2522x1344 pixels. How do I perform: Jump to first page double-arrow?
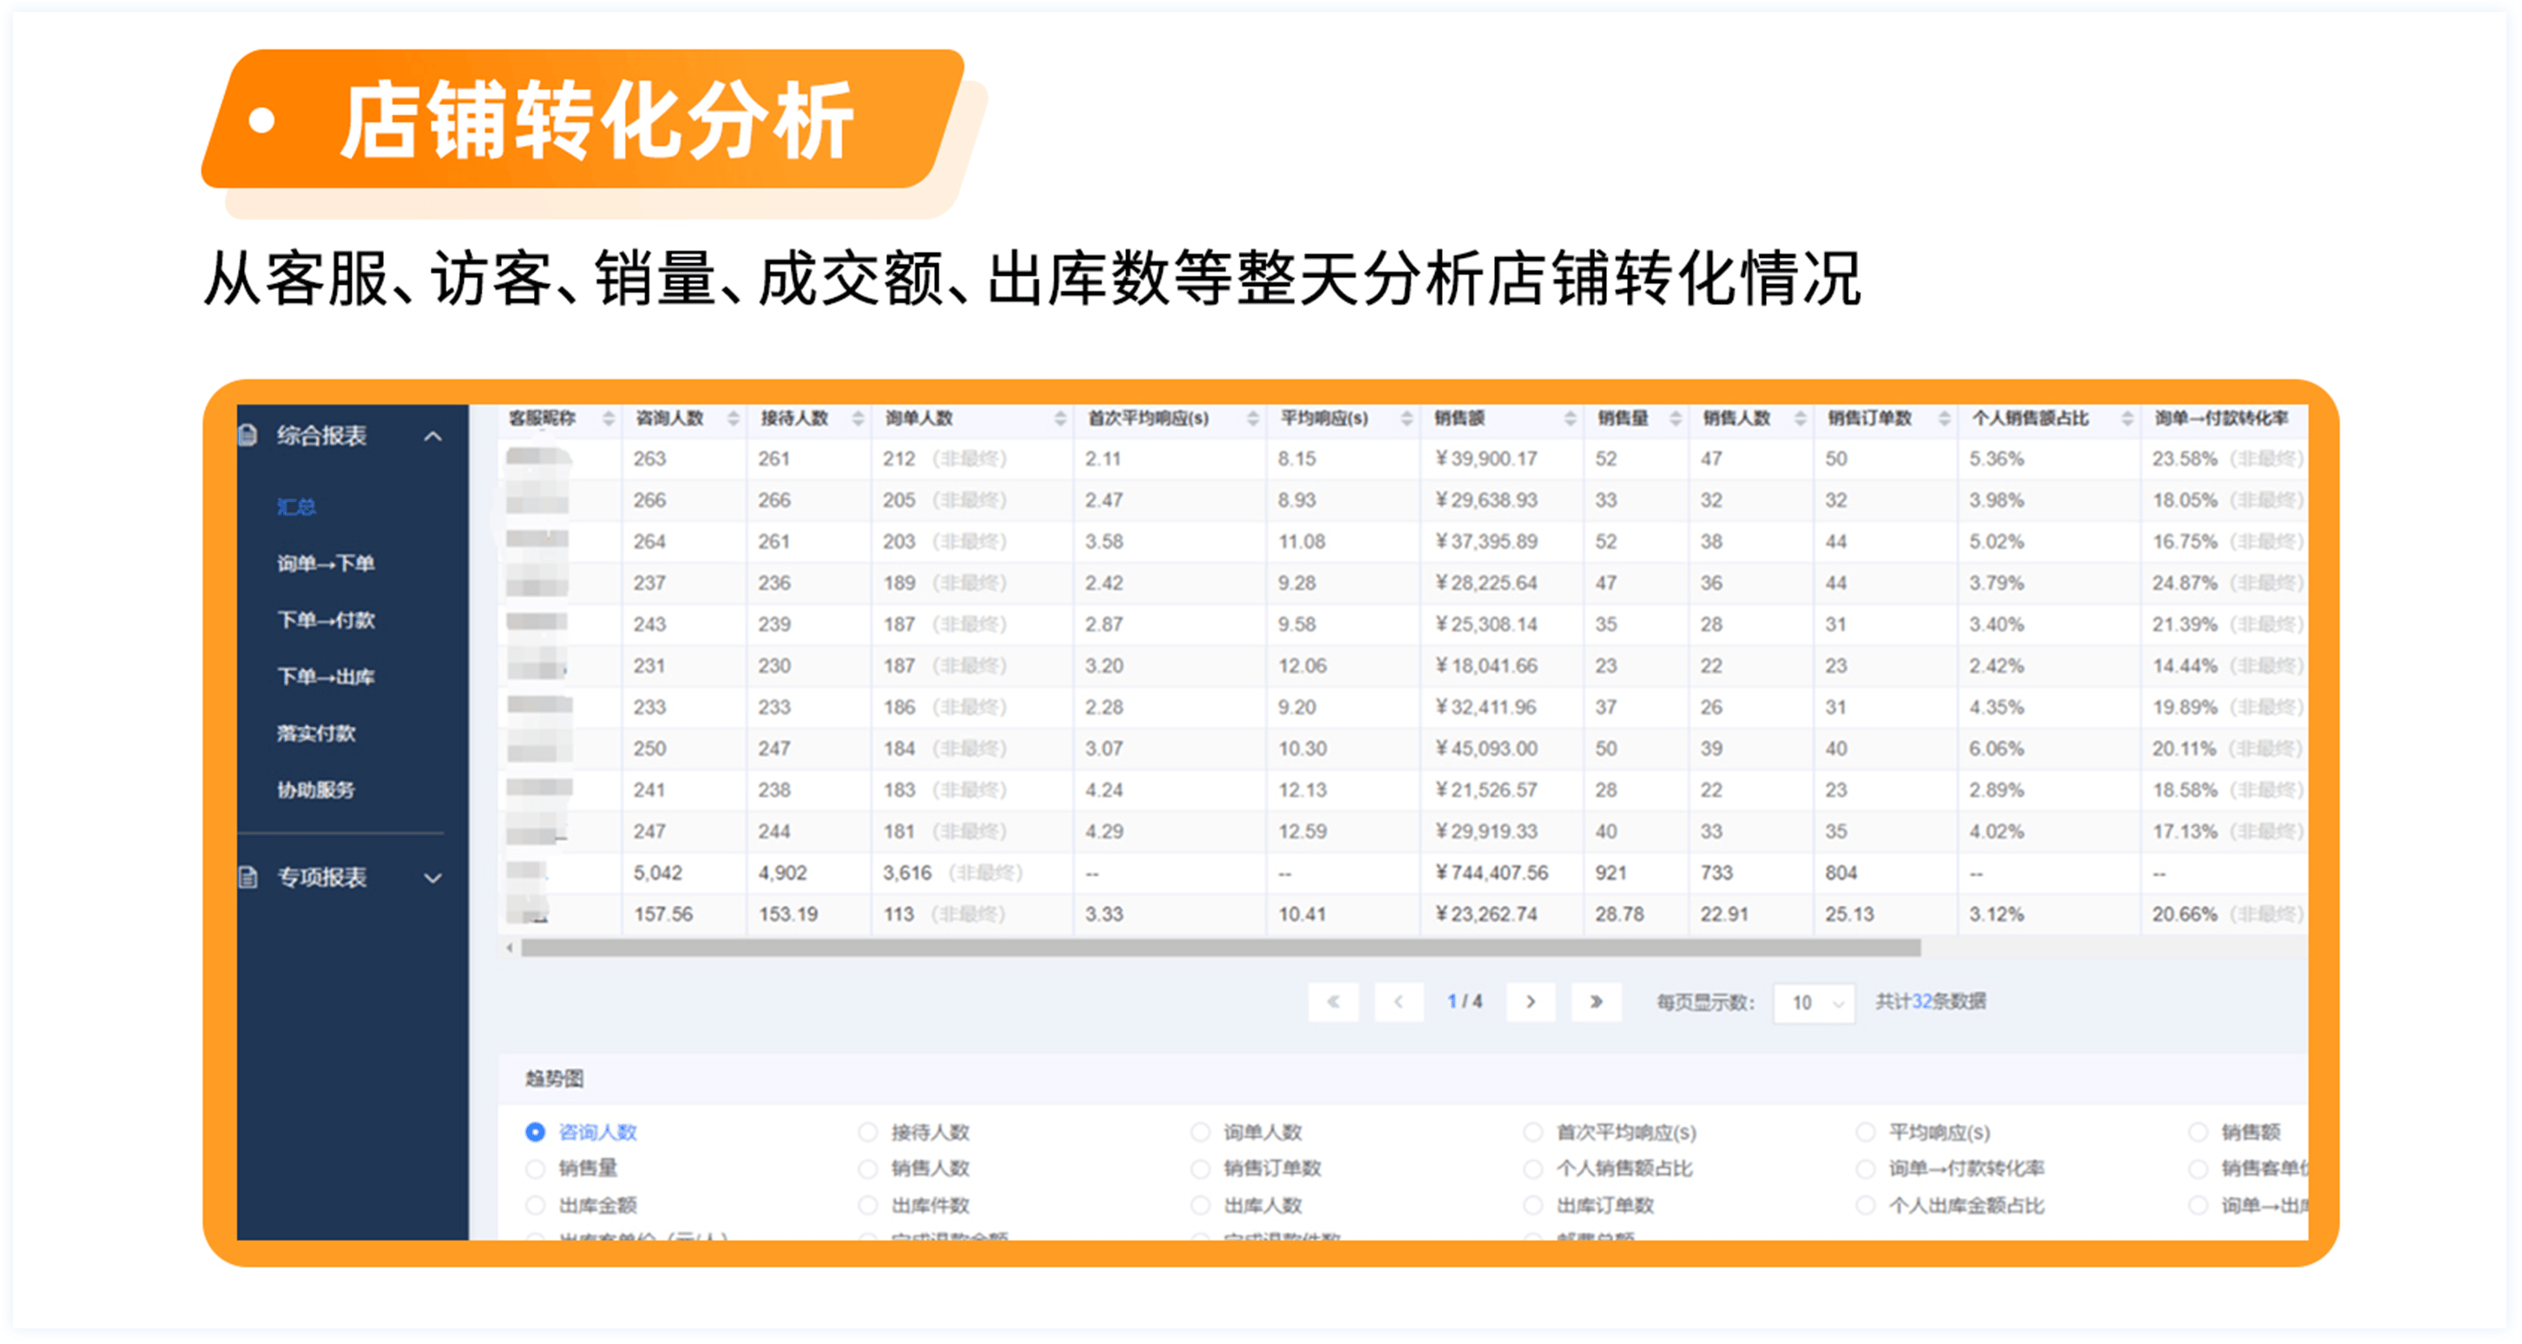[x=1333, y=1001]
